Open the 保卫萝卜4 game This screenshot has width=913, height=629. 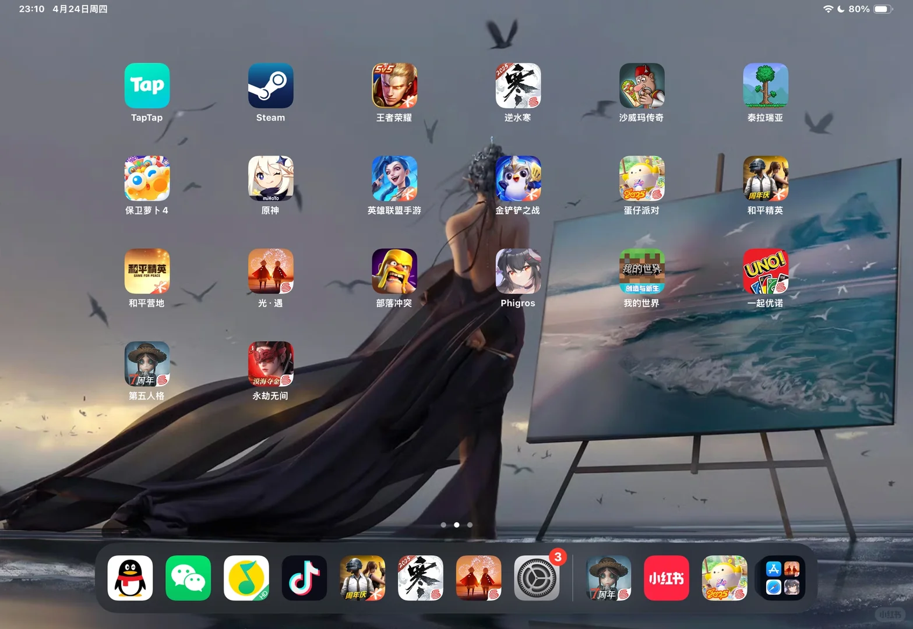[147, 178]
